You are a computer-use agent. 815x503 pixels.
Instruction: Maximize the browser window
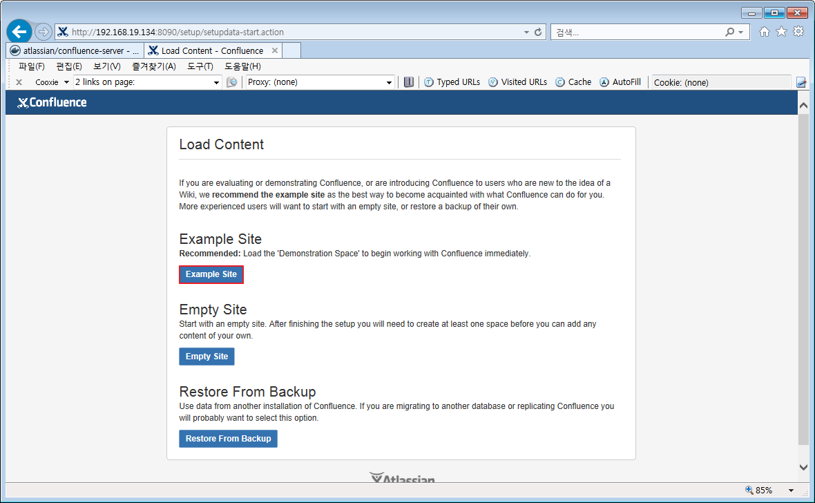tap(774, 13)
